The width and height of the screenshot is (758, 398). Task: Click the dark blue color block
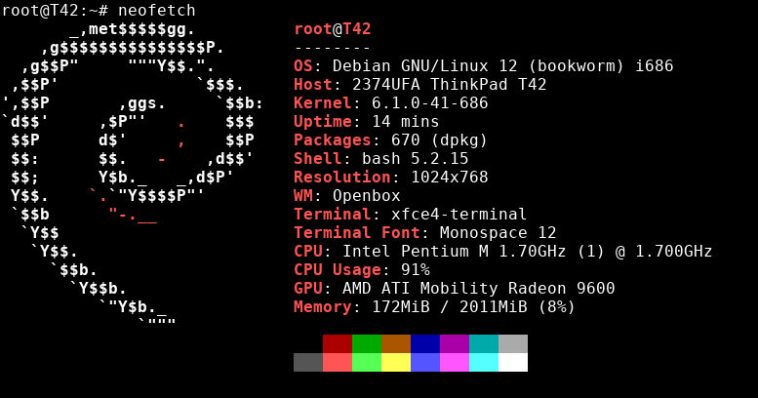click(425, 343)
